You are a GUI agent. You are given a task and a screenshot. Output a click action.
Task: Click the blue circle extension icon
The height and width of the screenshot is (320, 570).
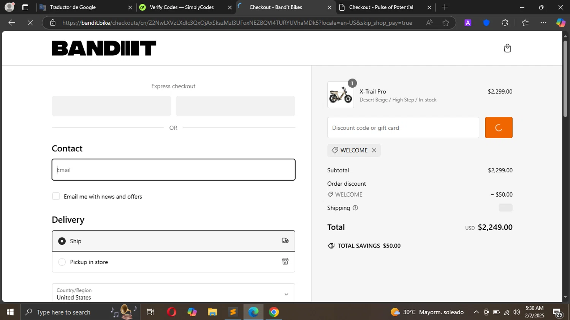(x=486, y=23)
